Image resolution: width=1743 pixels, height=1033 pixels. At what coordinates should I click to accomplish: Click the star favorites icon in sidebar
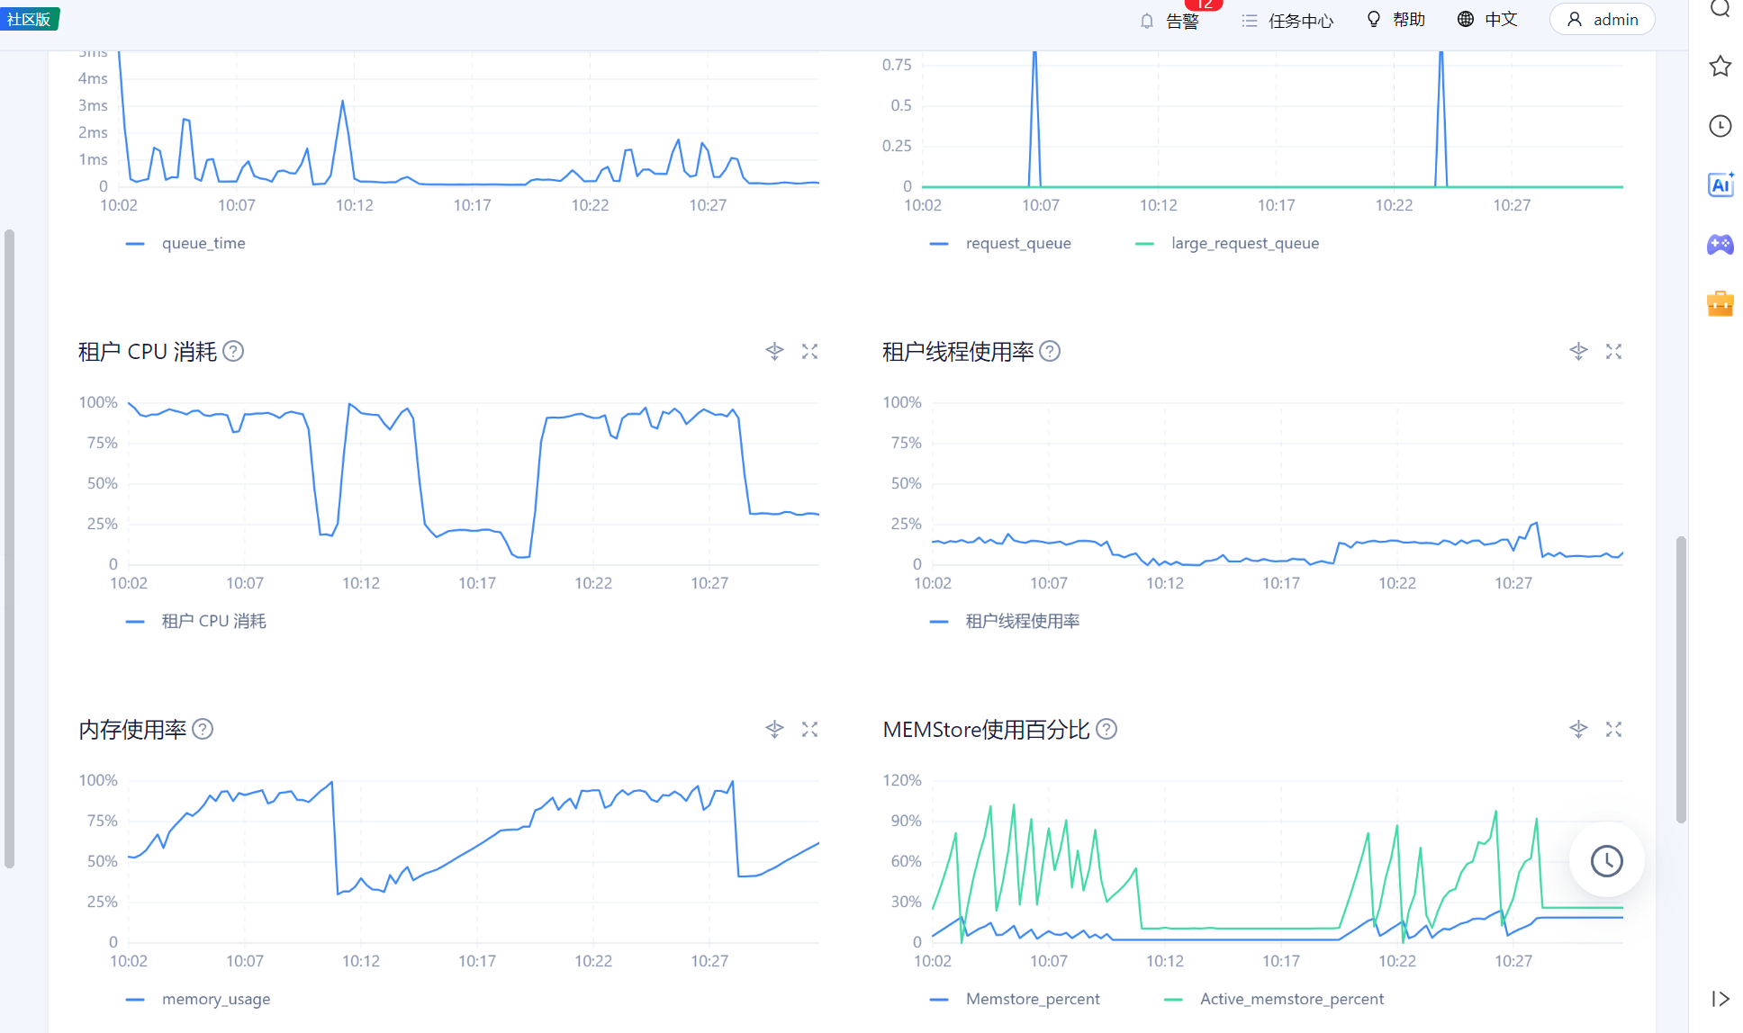point(1720,66)
